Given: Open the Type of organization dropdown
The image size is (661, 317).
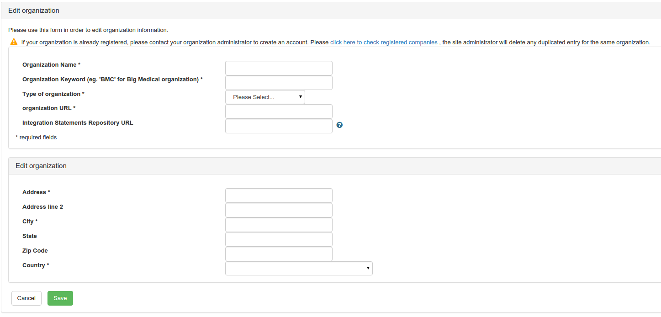Looking at the screenshot, I should pos(265,97).
